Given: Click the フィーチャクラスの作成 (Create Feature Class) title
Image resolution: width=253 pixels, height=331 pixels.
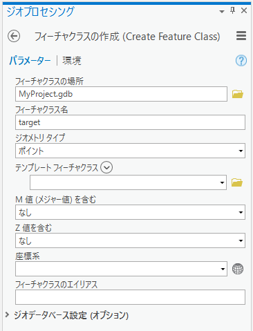Looking at the screenshot, I should tap(127, 37).
